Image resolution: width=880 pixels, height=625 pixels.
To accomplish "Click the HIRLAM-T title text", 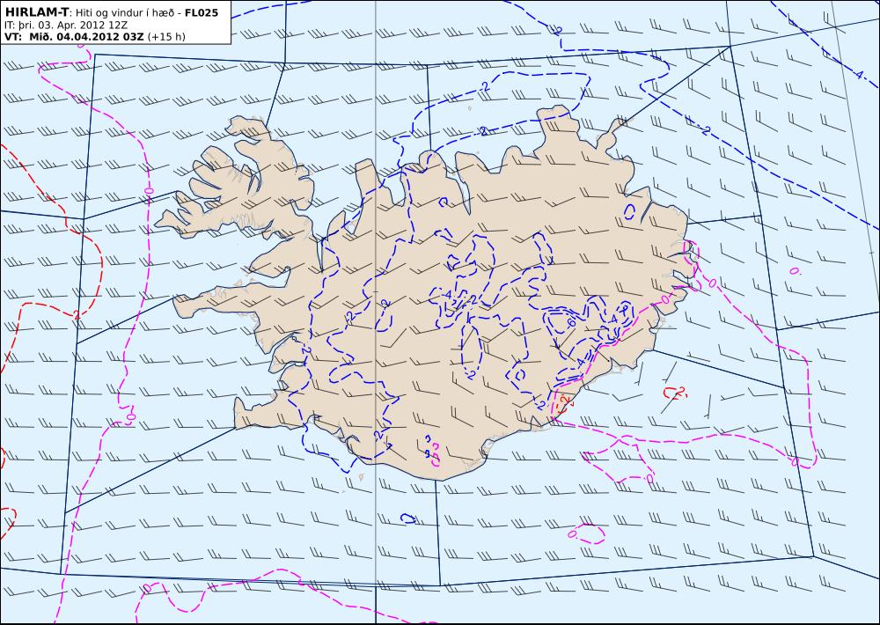I will pos(36,12).
